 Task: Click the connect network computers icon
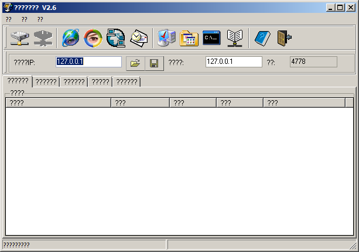tap(20, 38)
